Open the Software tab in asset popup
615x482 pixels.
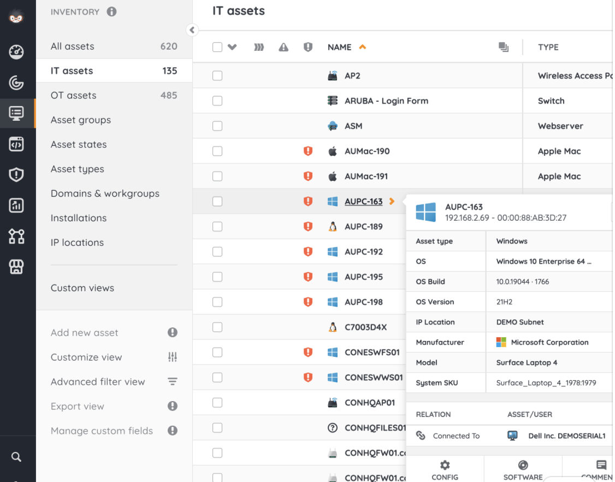pos(523,471)
